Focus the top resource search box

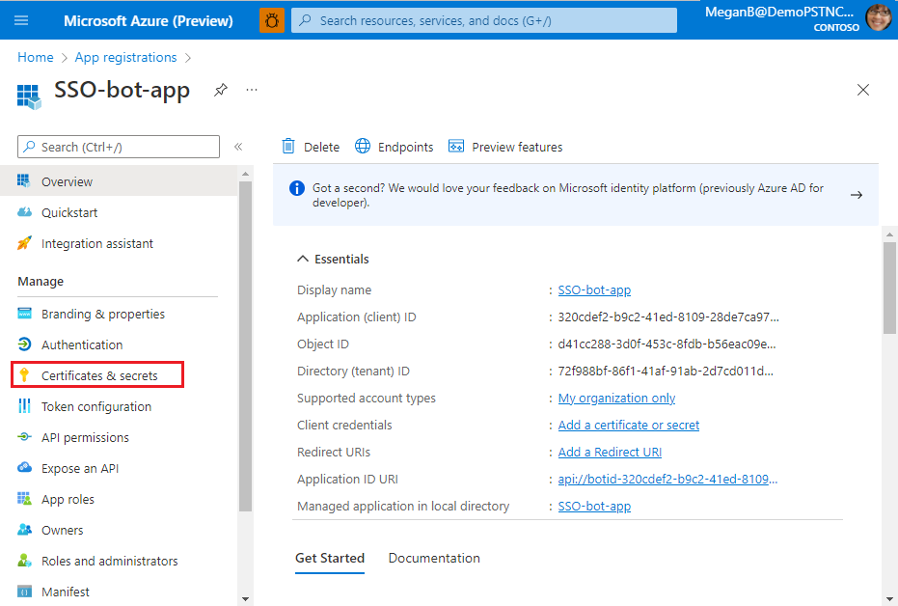click(x=484, y=20)
